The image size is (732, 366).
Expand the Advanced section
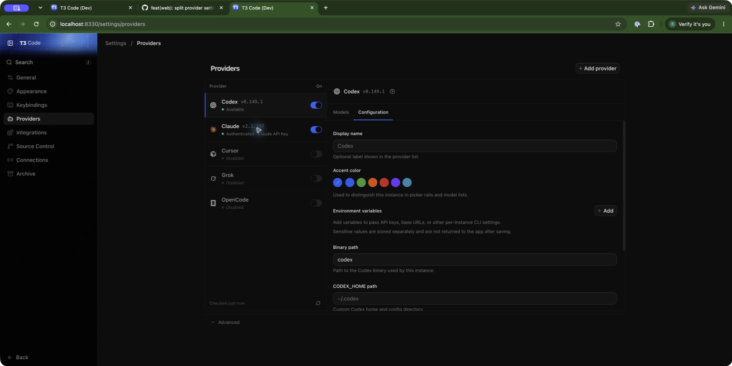[225, 323]
